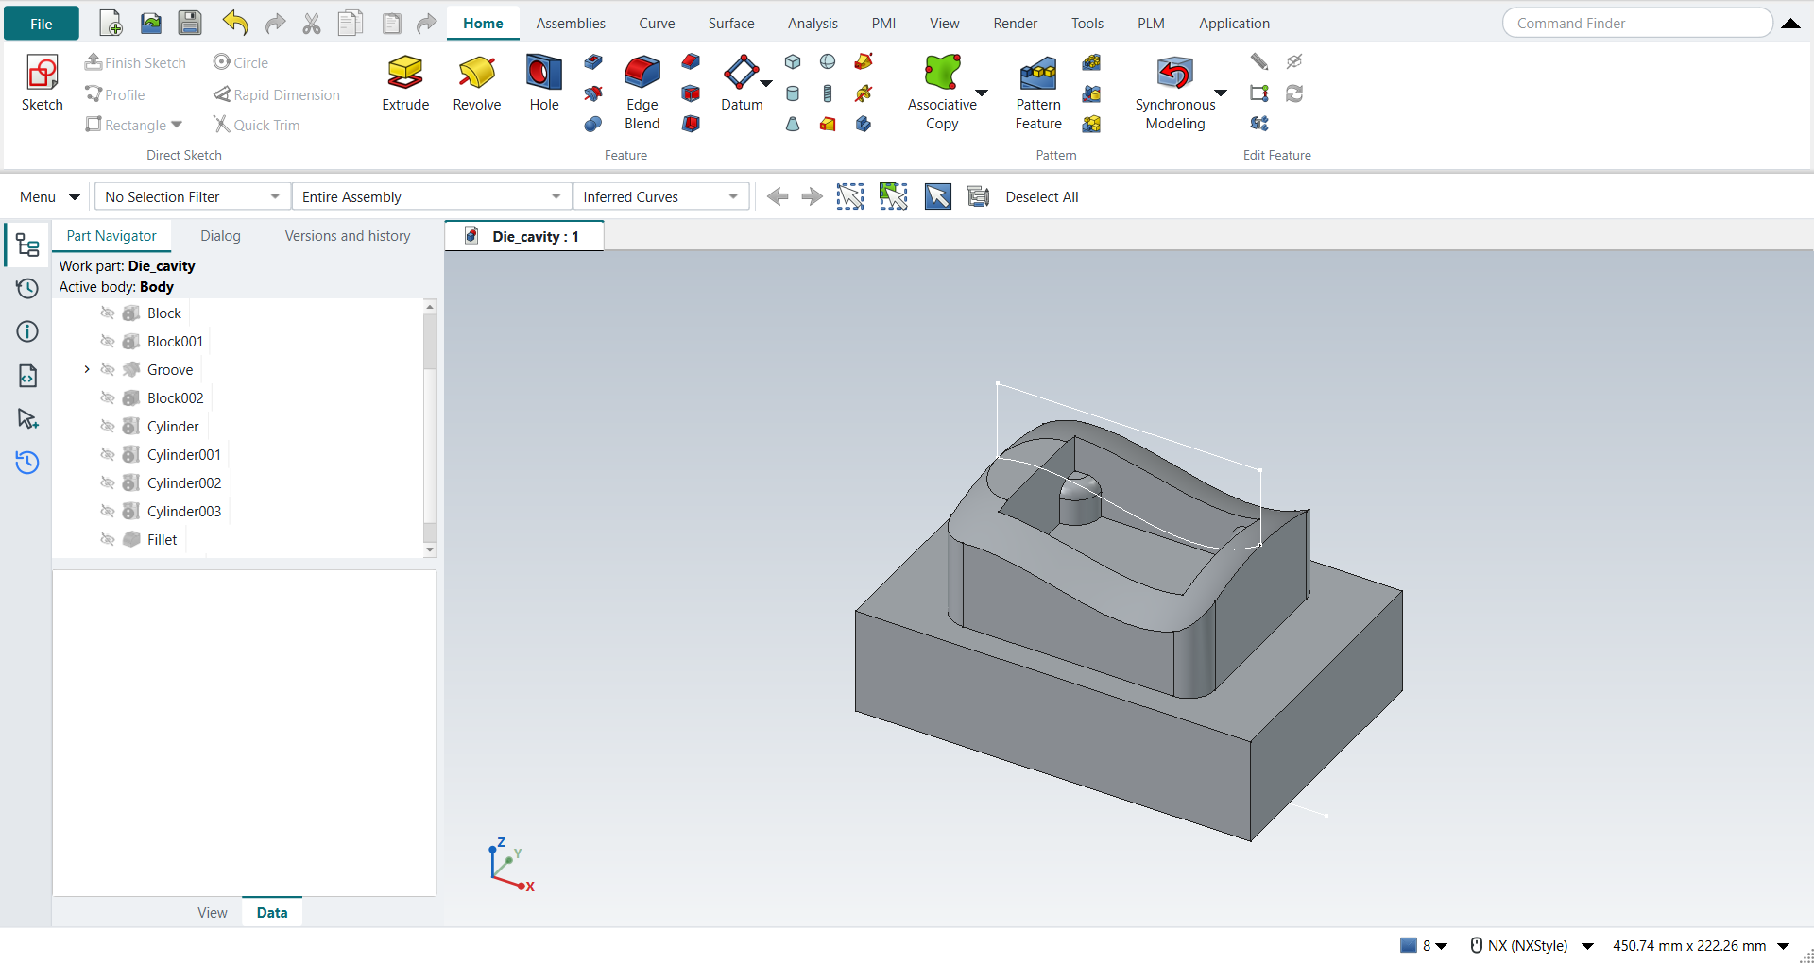Expand the Rectangle sketch options arrow
This screenshot has width=1814, height=963.
tap(177, 125)
